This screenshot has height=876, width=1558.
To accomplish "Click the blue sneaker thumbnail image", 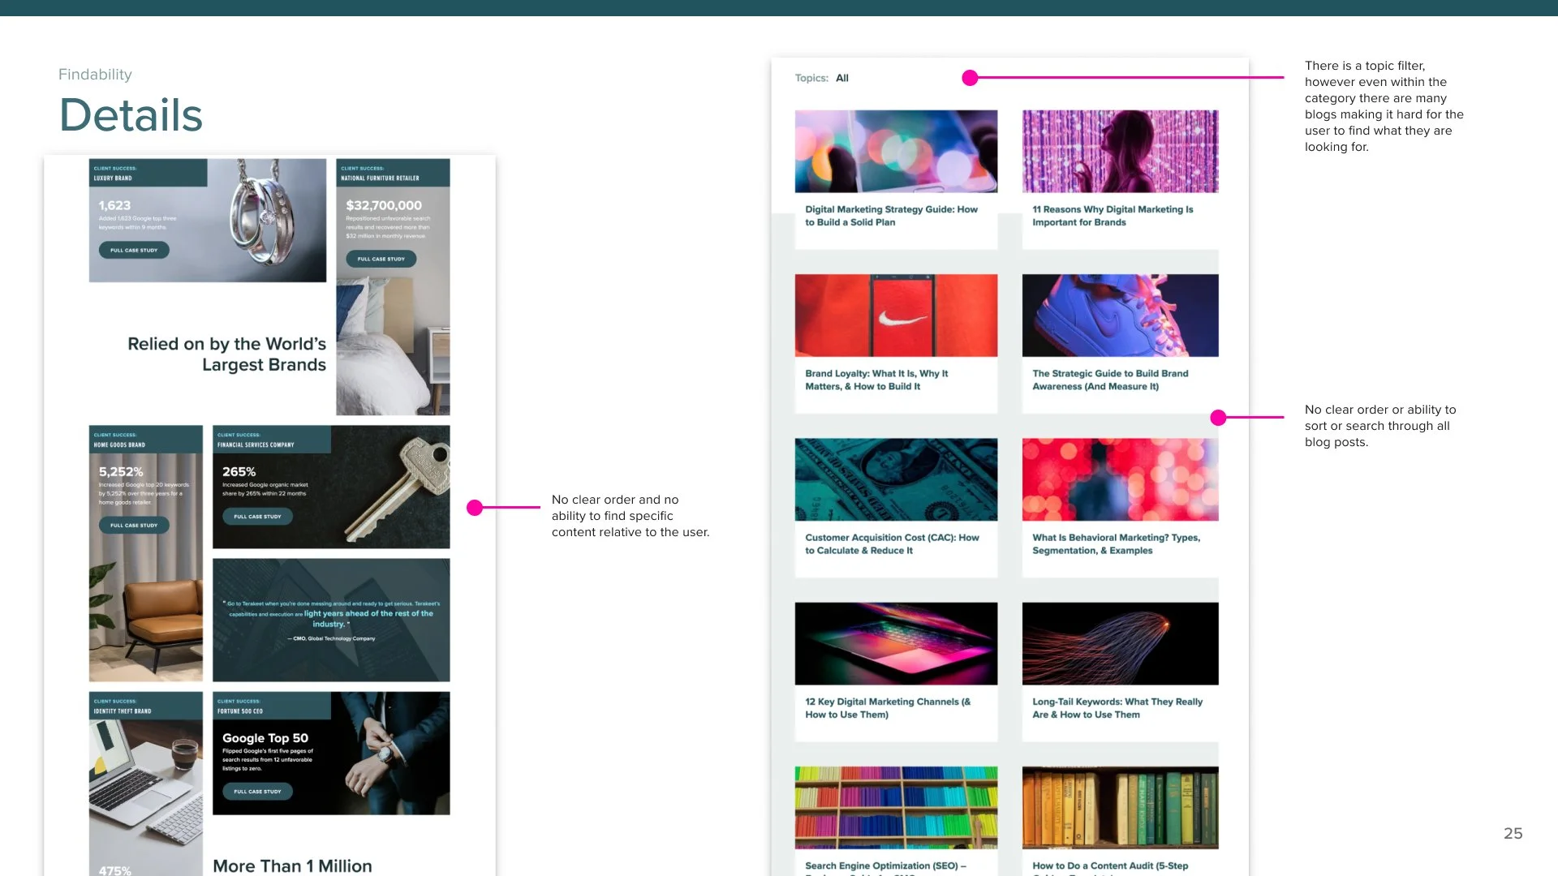I will (x=1120, y=316).
